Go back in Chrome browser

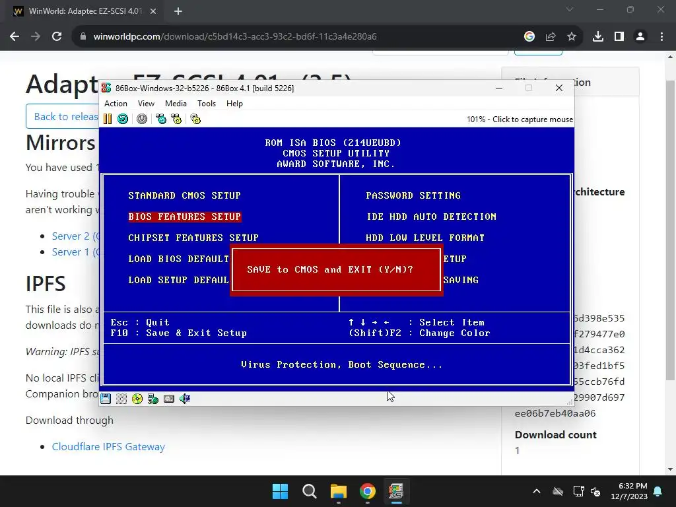click(15, 37)
